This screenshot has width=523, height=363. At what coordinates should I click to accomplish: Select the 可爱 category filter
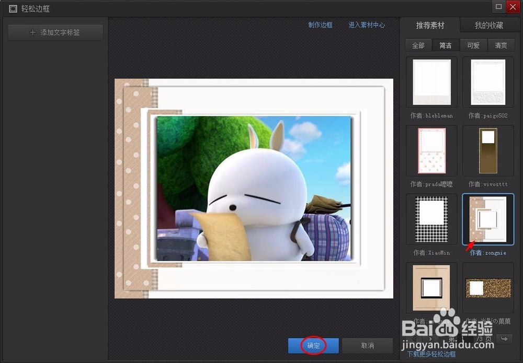click(473, 45)
